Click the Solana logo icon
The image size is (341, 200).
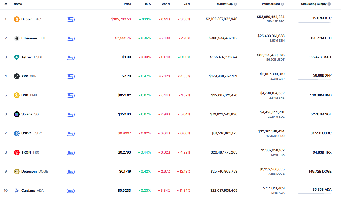[17, 114]
